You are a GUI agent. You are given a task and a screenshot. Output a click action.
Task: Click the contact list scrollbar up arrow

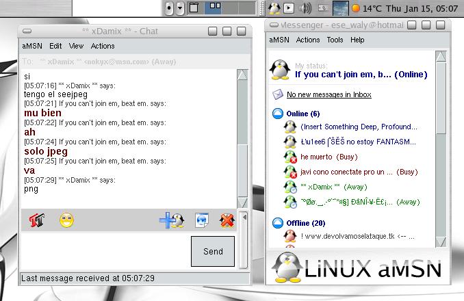(441, 56)
